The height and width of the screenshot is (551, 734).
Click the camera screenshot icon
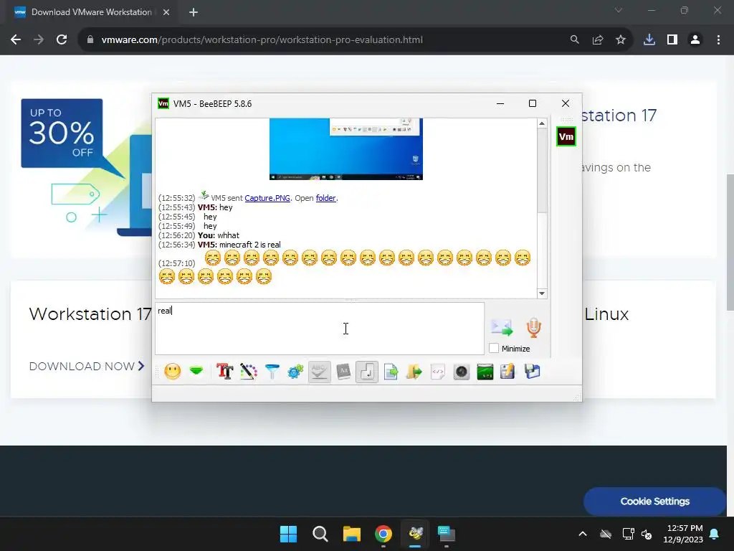click(x=462, y=372)
